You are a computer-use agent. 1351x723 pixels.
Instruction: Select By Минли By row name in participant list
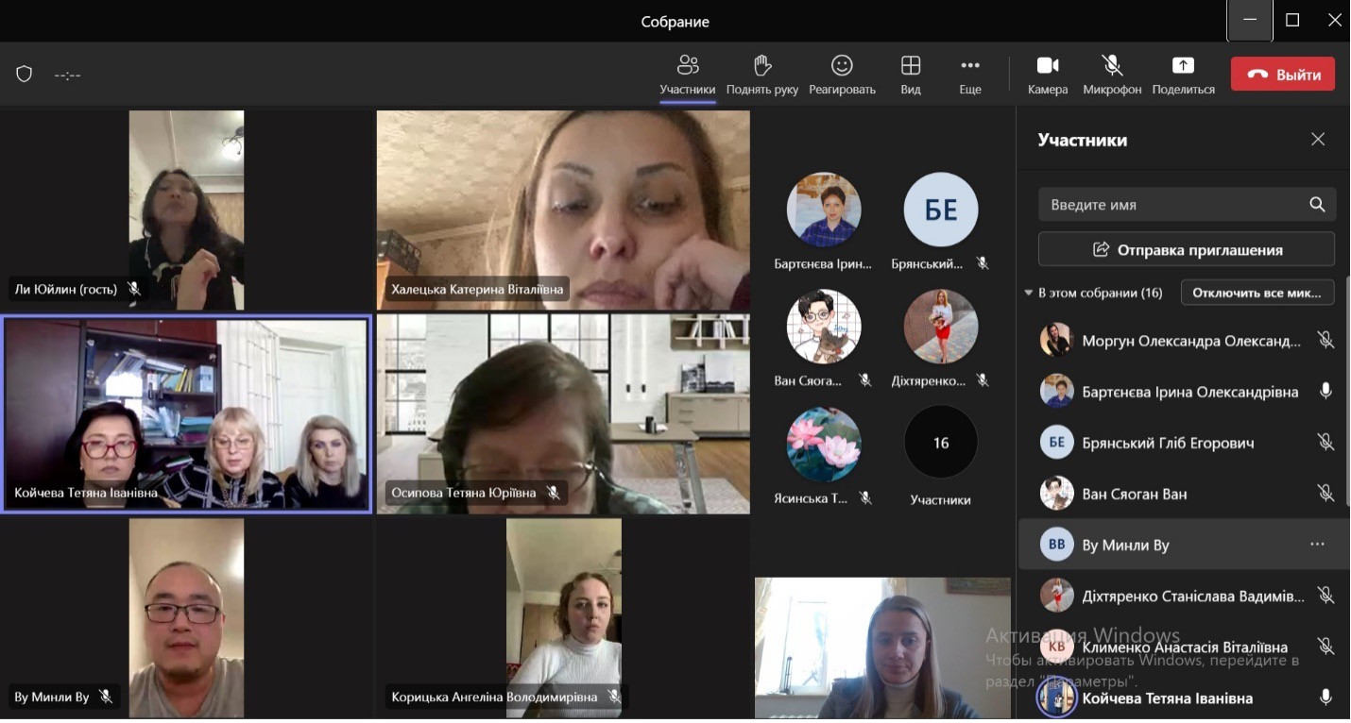point(1125,545)
